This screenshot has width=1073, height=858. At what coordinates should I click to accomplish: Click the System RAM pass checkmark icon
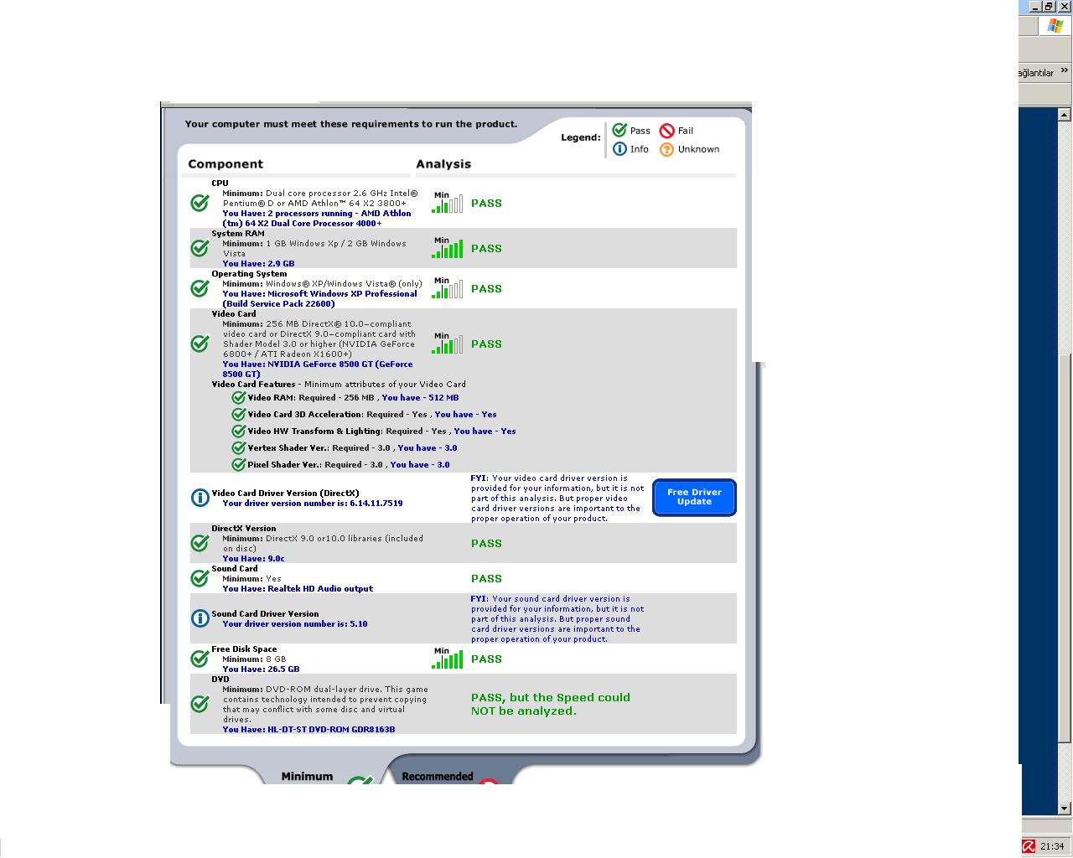tap(200, 248)
